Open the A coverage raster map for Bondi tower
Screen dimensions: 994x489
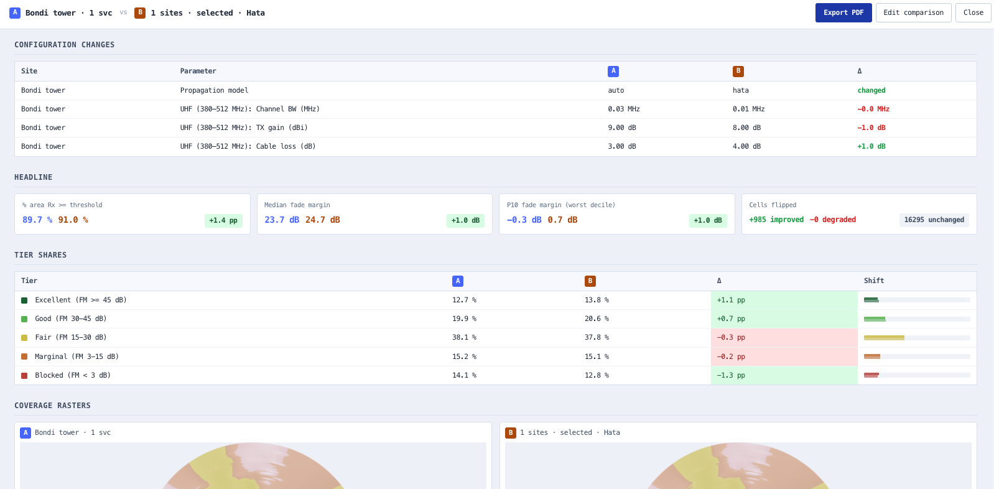(x=253, y=465)
